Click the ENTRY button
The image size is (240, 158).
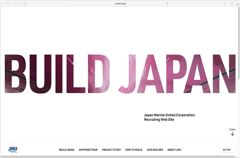227,150
